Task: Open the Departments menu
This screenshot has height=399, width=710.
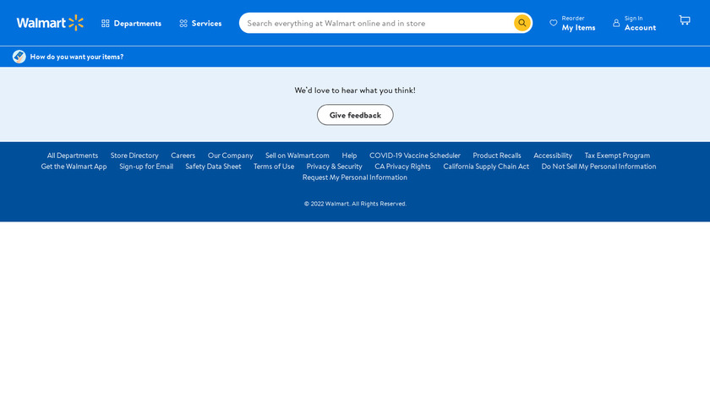Action: coord(131,23)
